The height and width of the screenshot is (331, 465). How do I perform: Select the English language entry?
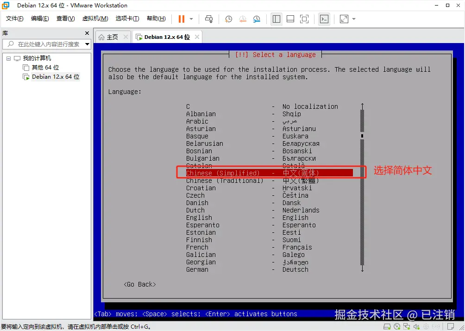click(199, 218)
